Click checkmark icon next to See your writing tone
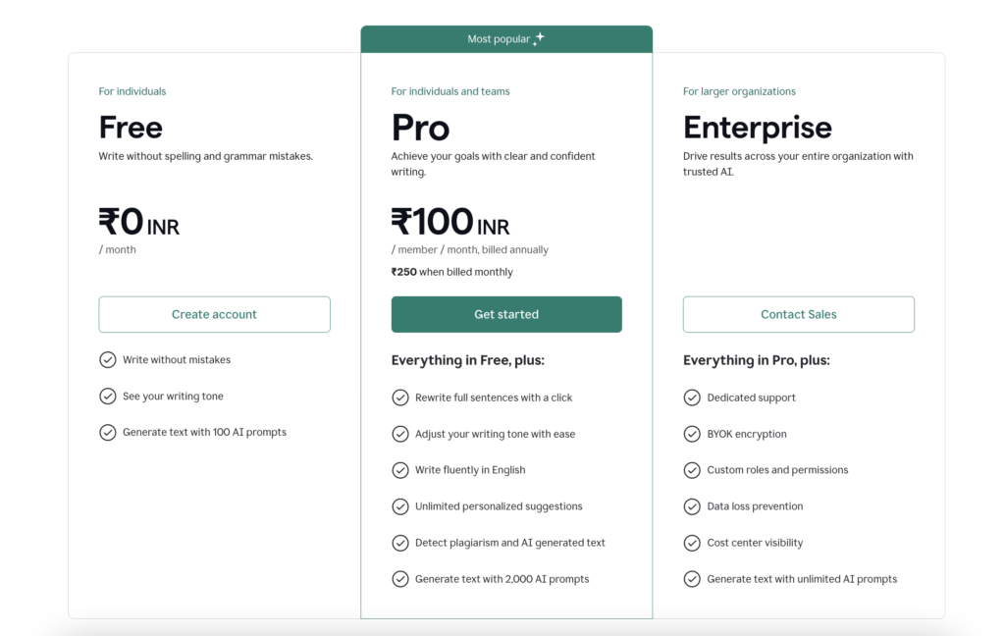 click(108, 397)
